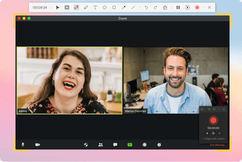Click the Zoom Record button
Image resolution: width=242 pixels, height=162 pixels.
tap(145, 144)
